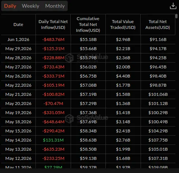Click the green $131.31M inflow value
The image size is (179, 173).
pos(53,140)
